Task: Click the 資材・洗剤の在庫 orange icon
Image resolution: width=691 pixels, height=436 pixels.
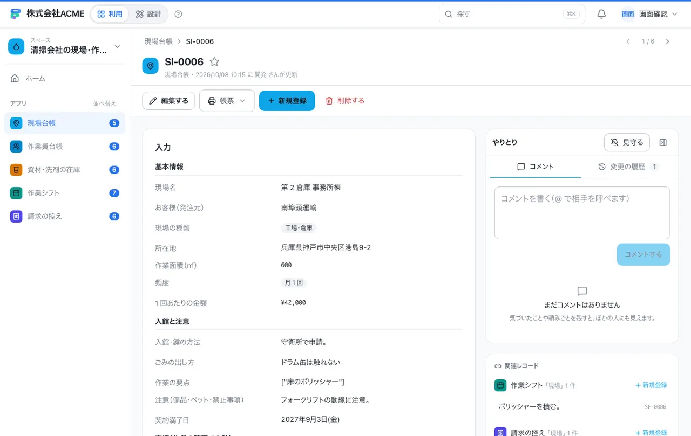Action: (16, 170)
